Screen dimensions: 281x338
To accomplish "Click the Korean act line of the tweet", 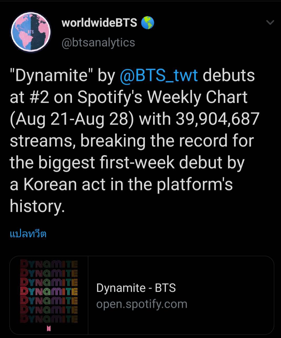I will (121, 184).
